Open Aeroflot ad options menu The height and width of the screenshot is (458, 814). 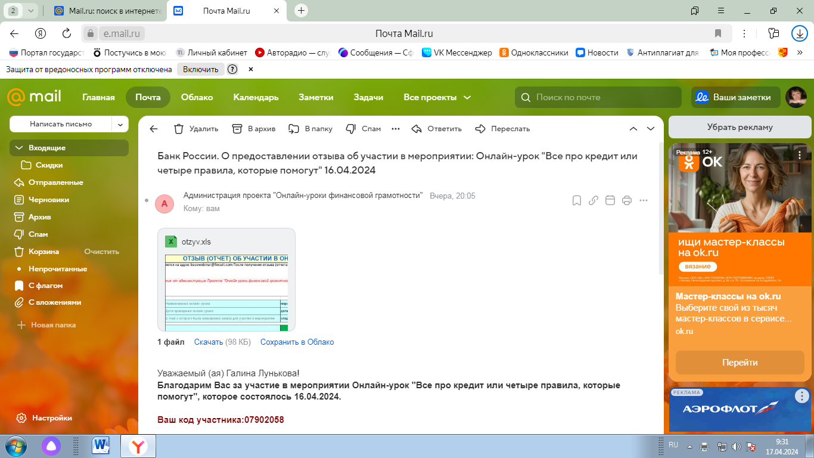pyautogui.click(x=802, y=396)
